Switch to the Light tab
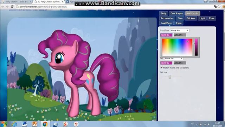 pos(202,18)
